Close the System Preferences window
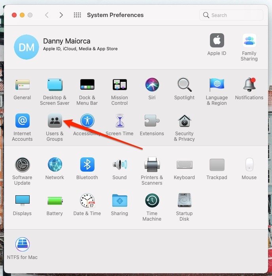Viewport: 272px width, 276px height. [14, 15]
